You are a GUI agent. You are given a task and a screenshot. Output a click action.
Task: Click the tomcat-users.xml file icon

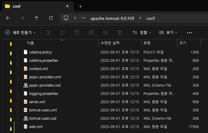[26, 110]
